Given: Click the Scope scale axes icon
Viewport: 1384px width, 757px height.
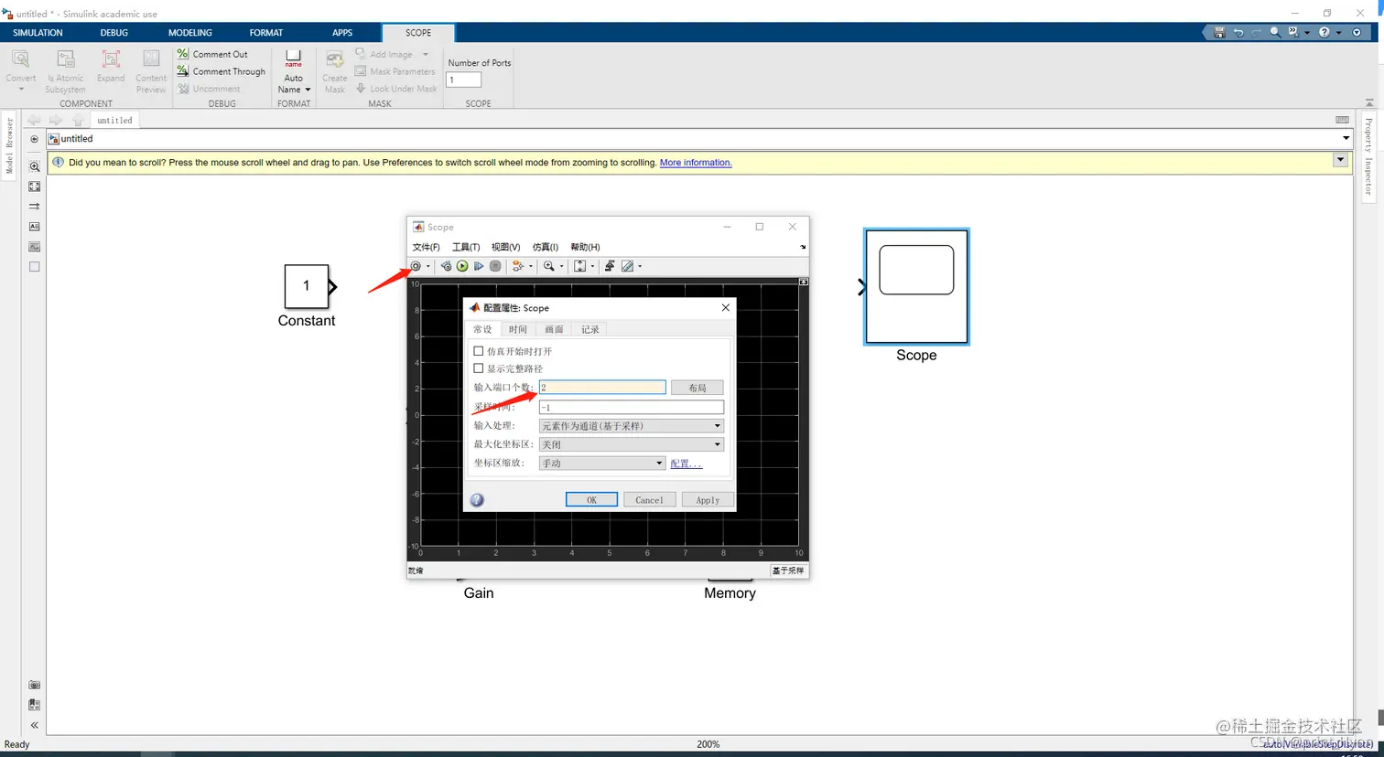Looking at the screenshot, I should 579,266.
